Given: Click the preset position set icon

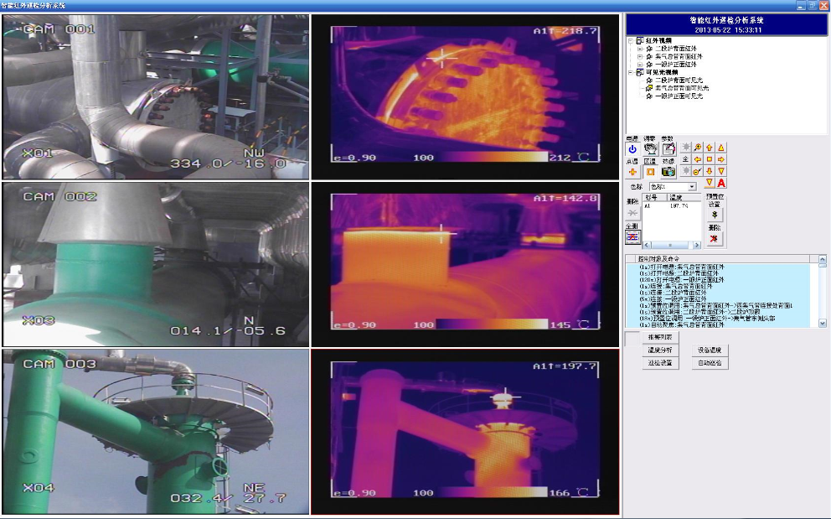Looking at the screenshot, I should (x=715, y=215).
